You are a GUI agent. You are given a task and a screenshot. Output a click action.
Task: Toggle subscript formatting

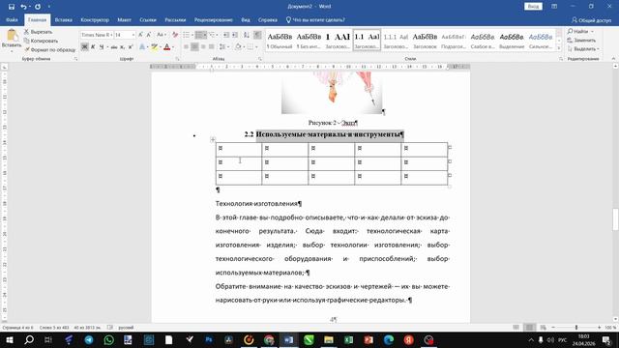tap(122, 47)
